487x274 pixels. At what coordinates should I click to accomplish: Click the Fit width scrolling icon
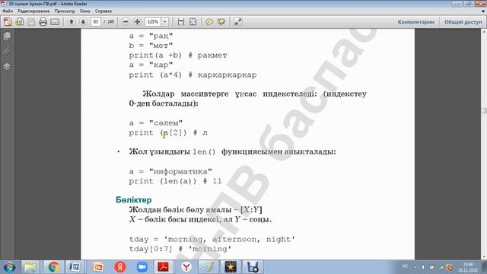tap(181, 21)
